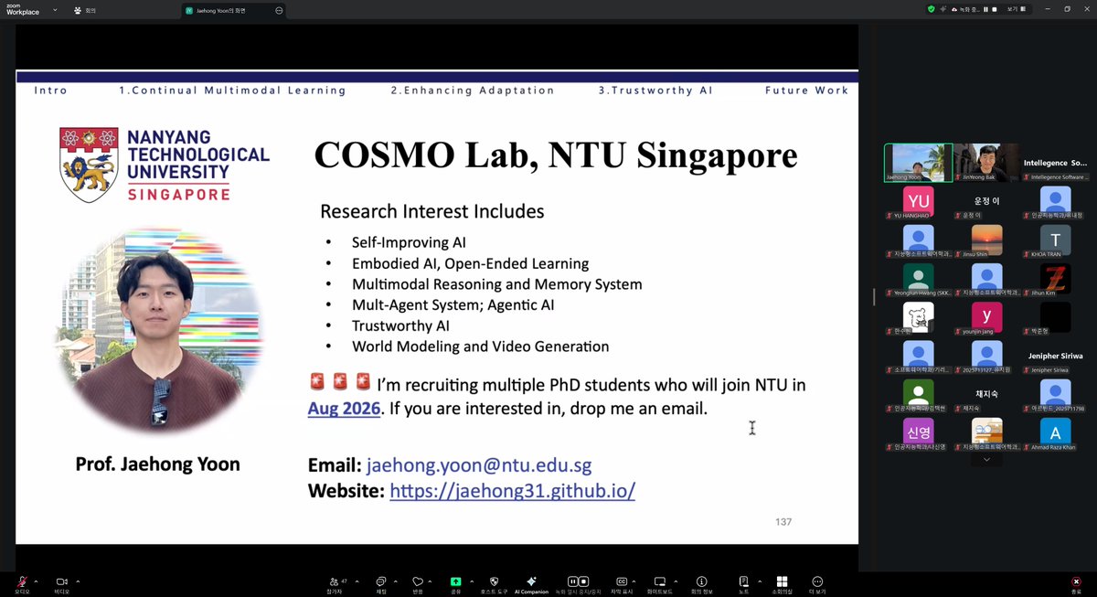1097x597 pixels.
Task: Select the 회의 tab in title bar
Action: 84,10
